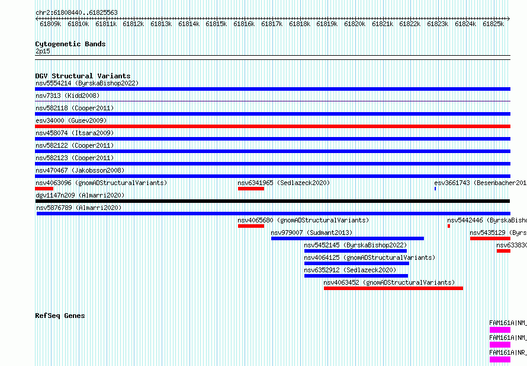Screen dimensions: 527x366
Task: Open the esv34000 (Gusev2009) label
Action: tap(71, 120)
